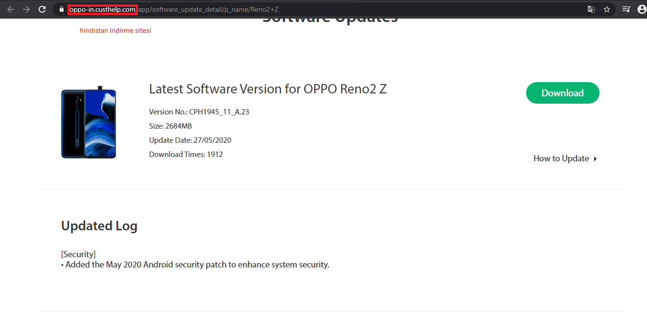
Task: Click the browser forward arrow
Action: [26, 9]
